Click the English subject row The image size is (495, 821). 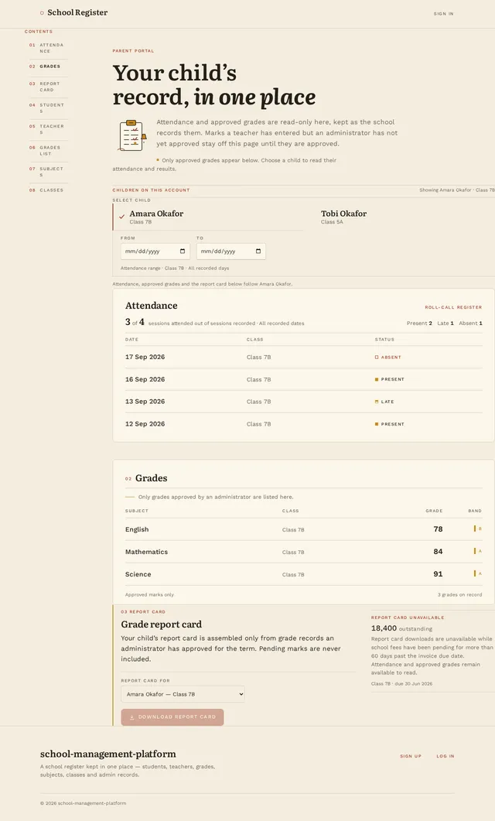303,529
